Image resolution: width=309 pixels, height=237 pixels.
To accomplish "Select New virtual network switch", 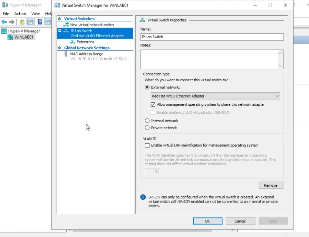I will pos(92,25).
